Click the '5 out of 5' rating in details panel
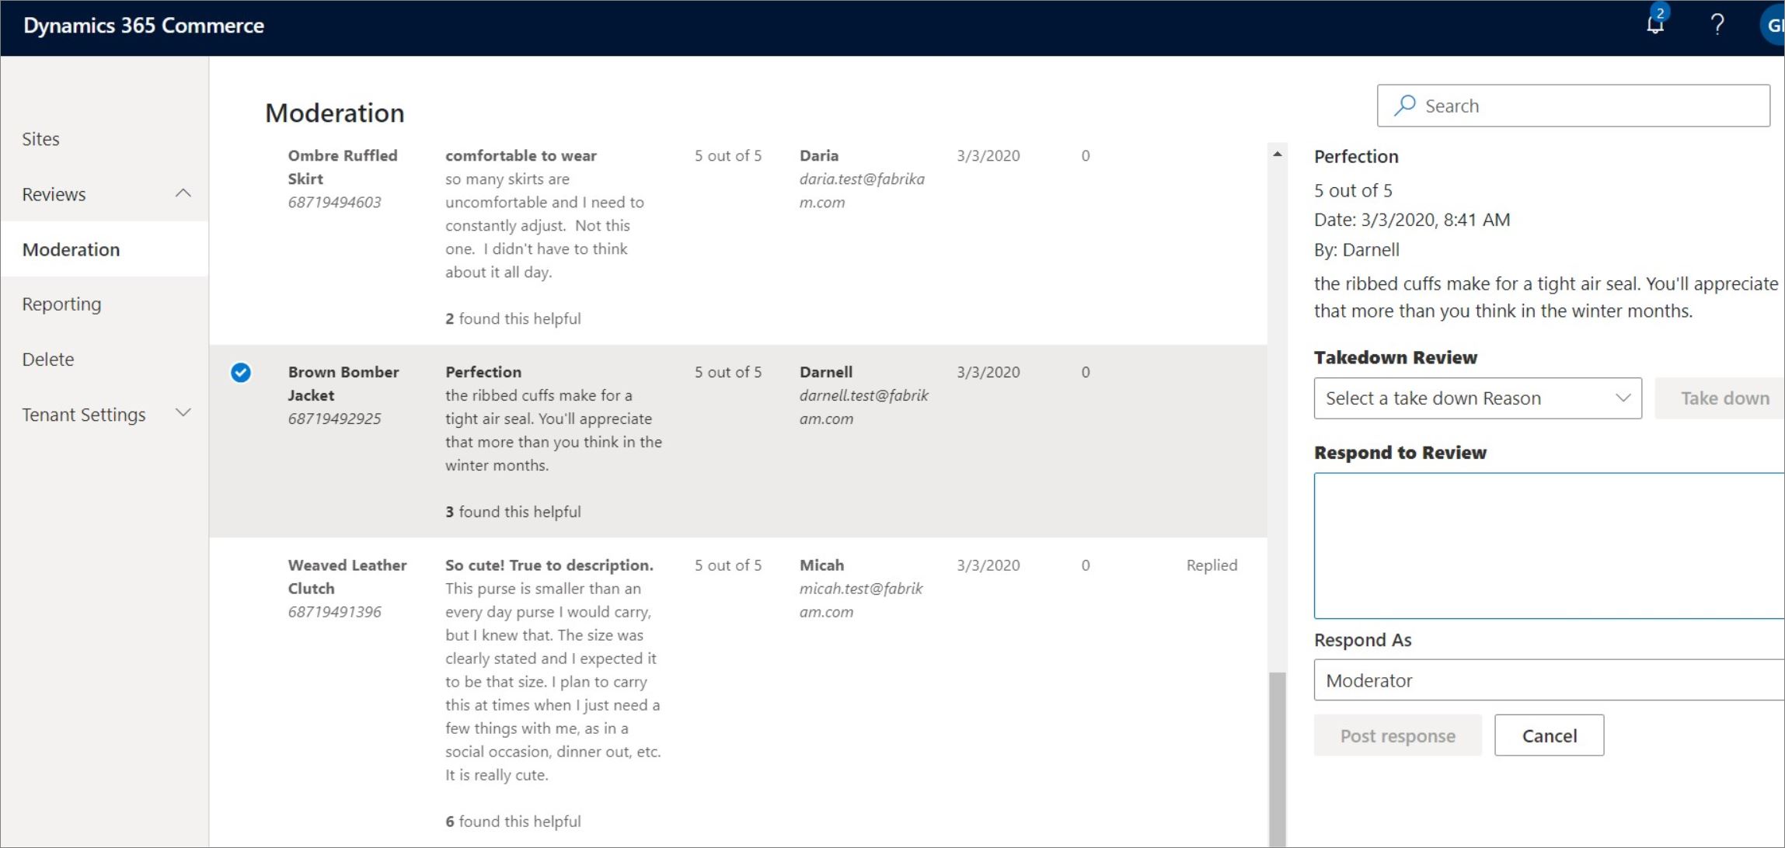 (x=1353, y=190)
